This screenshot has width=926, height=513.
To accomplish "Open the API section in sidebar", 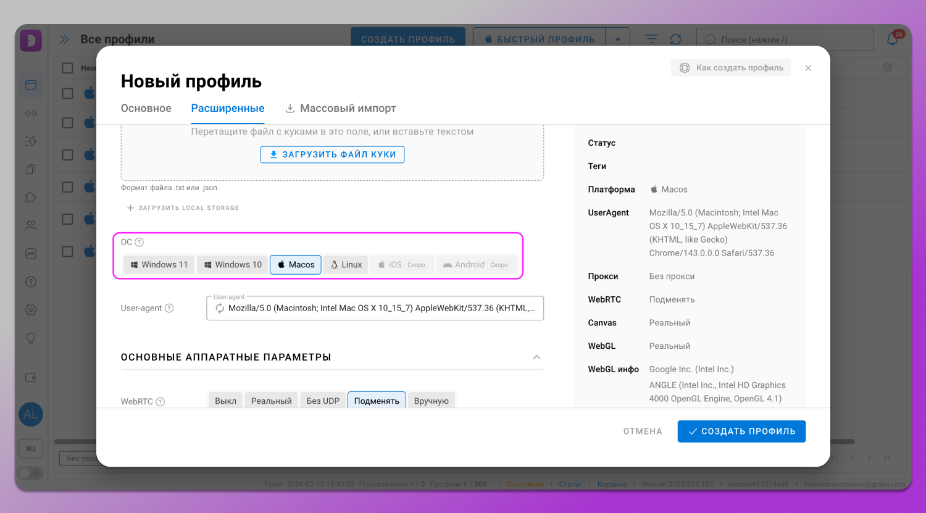I will click(x=31, y=254).
